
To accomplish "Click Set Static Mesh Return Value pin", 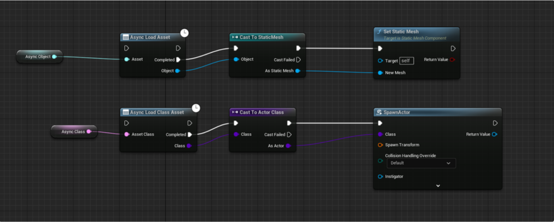I will coord(452,60).
